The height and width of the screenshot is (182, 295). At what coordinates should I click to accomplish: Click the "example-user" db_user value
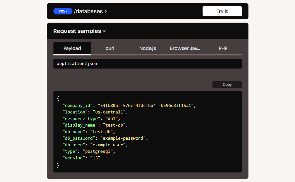coord(108,145)
